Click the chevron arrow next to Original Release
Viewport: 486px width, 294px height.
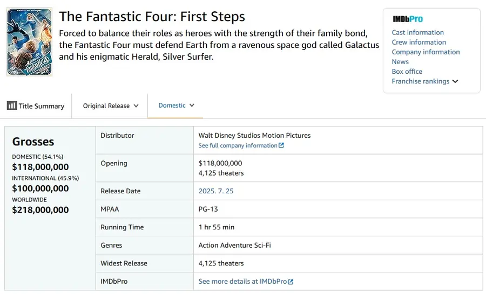click(x=136, y=106)
